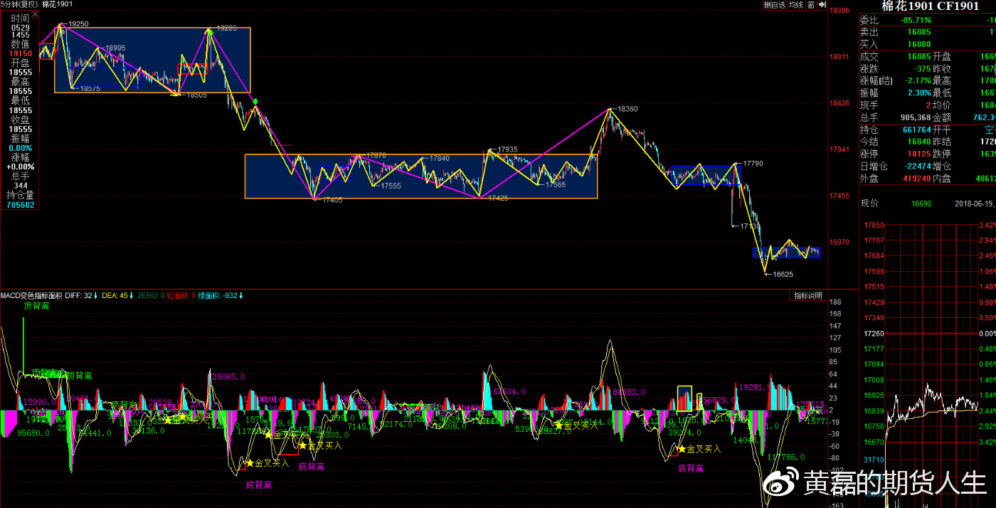This screenshot has height=508, width=996.
Task: Click the down arrow beside 绿面积: -932
Action: point(242,295)
